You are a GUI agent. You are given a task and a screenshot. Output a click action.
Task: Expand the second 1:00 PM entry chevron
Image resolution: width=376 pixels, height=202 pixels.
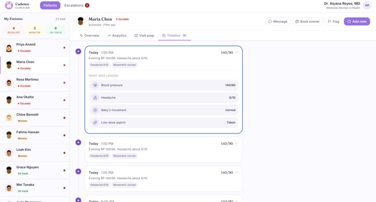237,144
